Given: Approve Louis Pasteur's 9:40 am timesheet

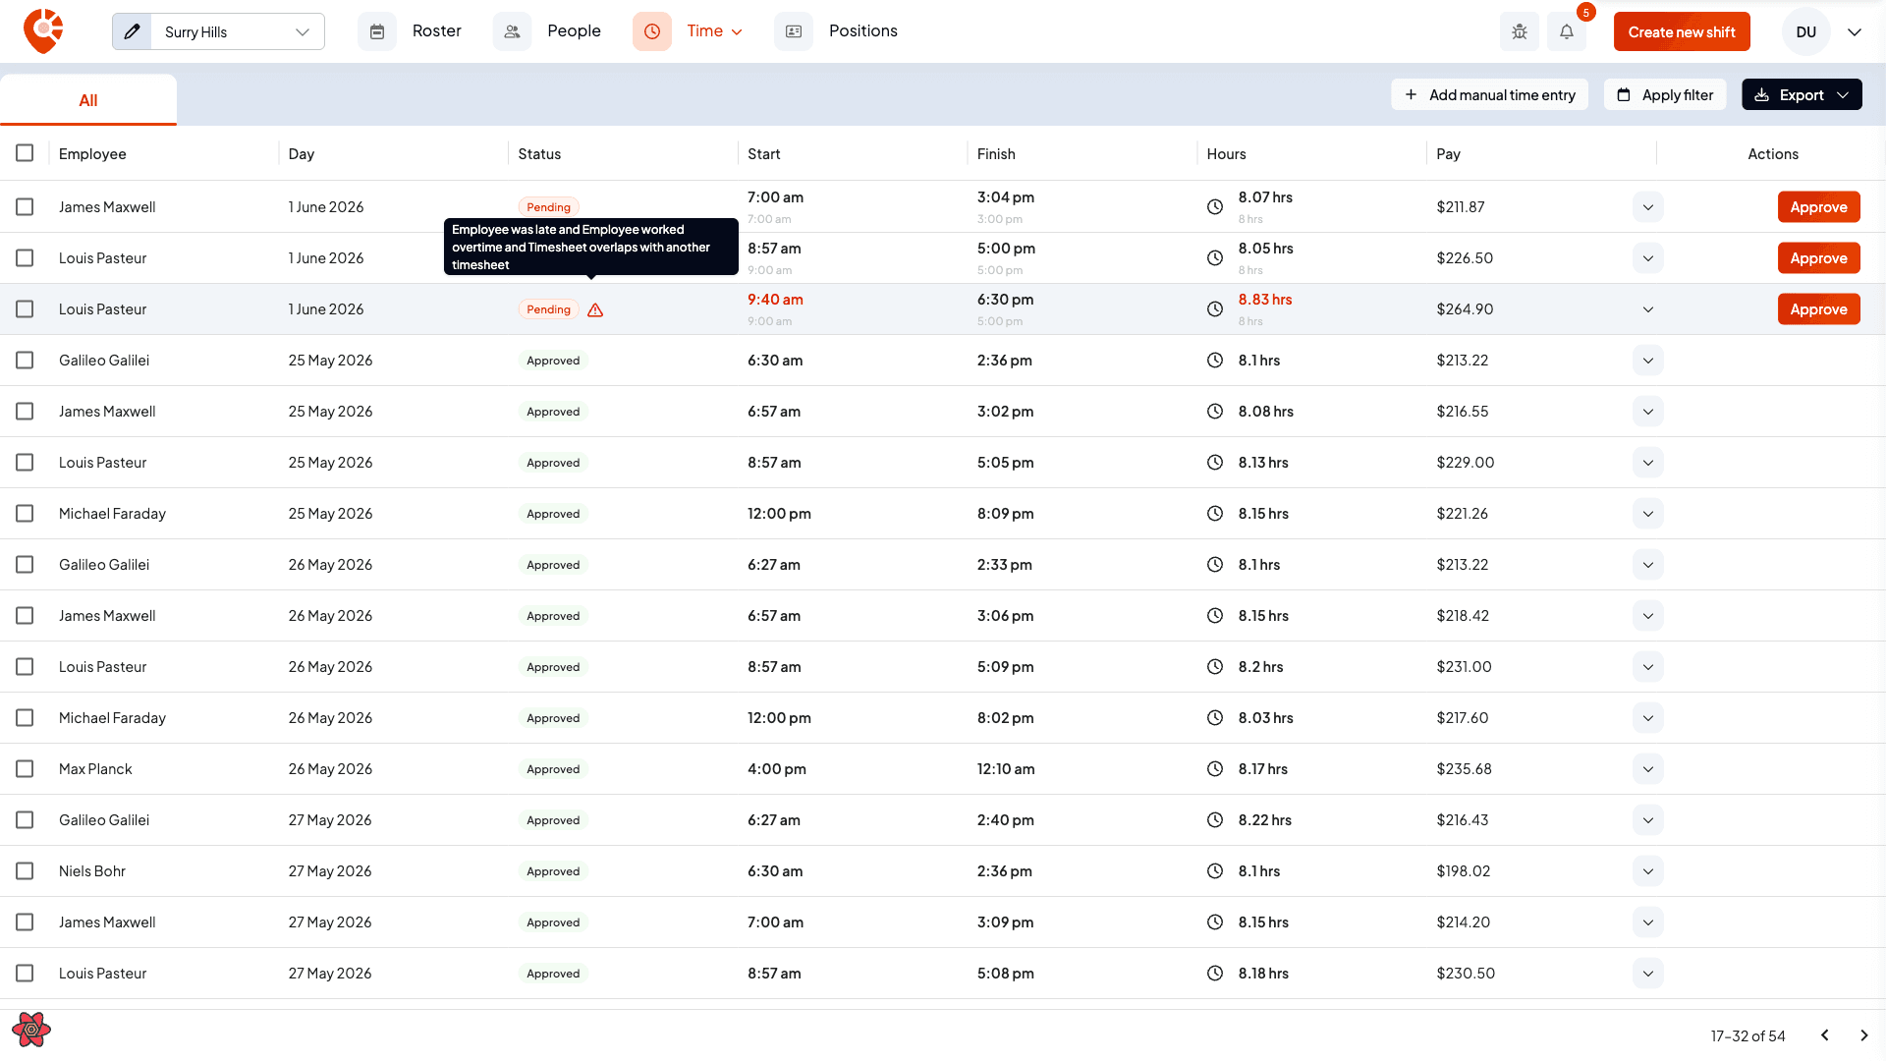Looking at the screenshot, I should [x=1818, y=309].
